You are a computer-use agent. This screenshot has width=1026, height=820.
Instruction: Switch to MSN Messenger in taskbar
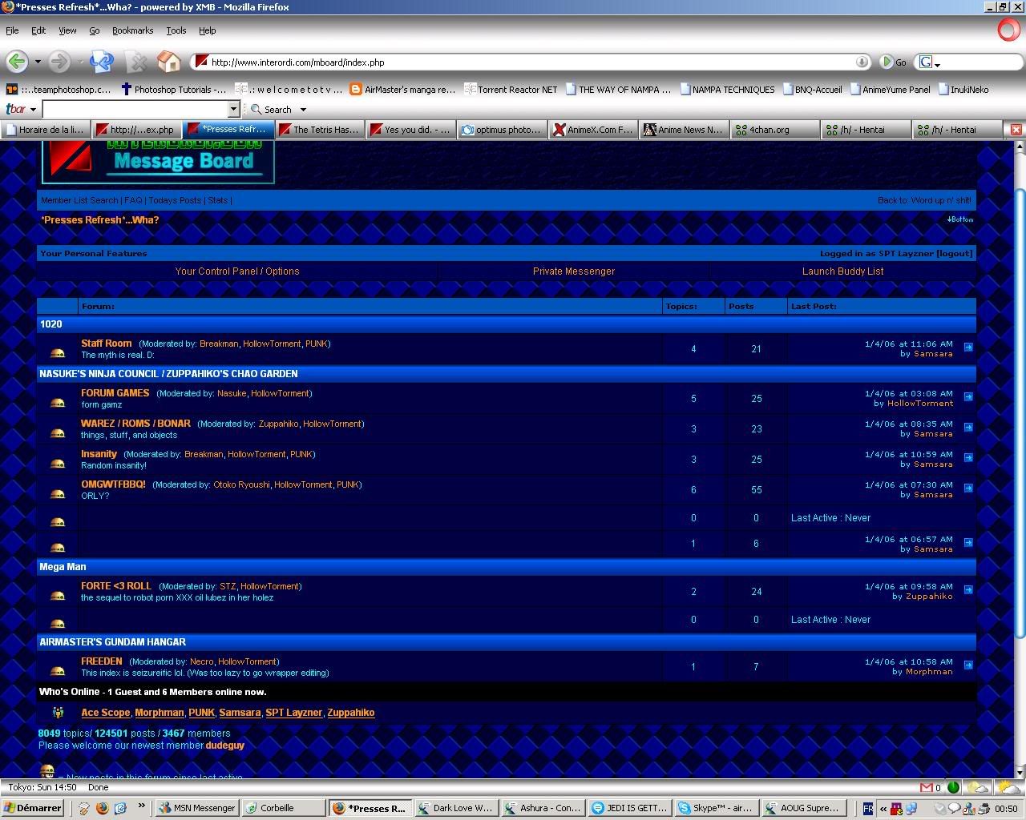[196, 808]
